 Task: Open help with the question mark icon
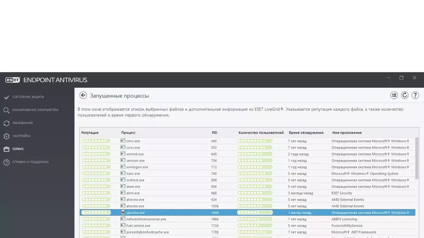point(415,95)
